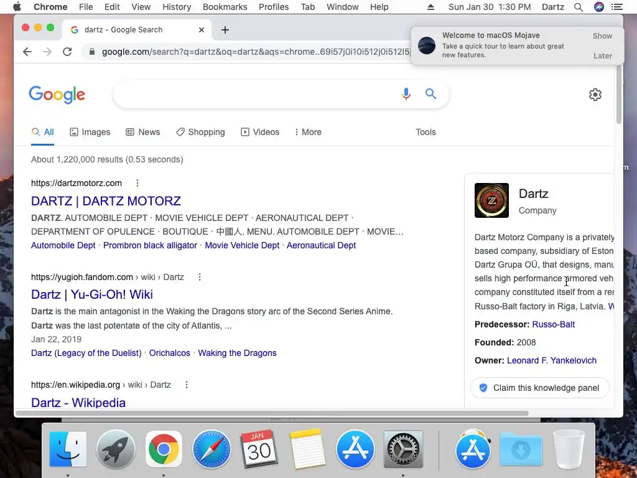Open the Dartz - Wikipedia result

coord(78,403)
